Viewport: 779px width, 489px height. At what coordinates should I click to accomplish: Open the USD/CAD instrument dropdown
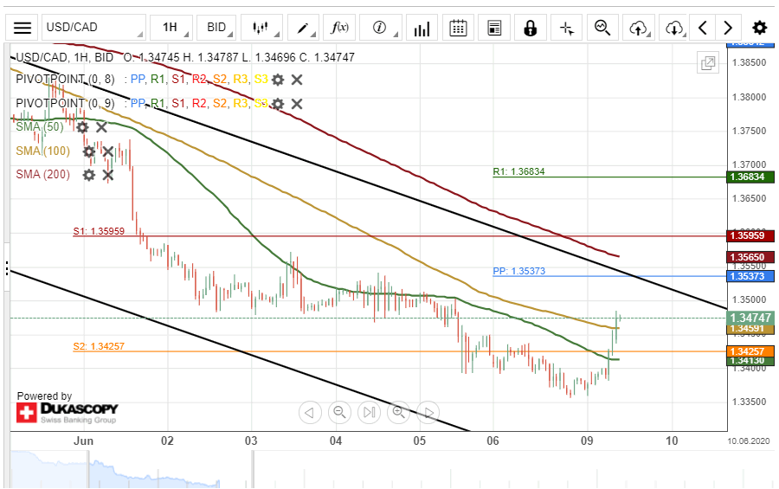point(93,28)
